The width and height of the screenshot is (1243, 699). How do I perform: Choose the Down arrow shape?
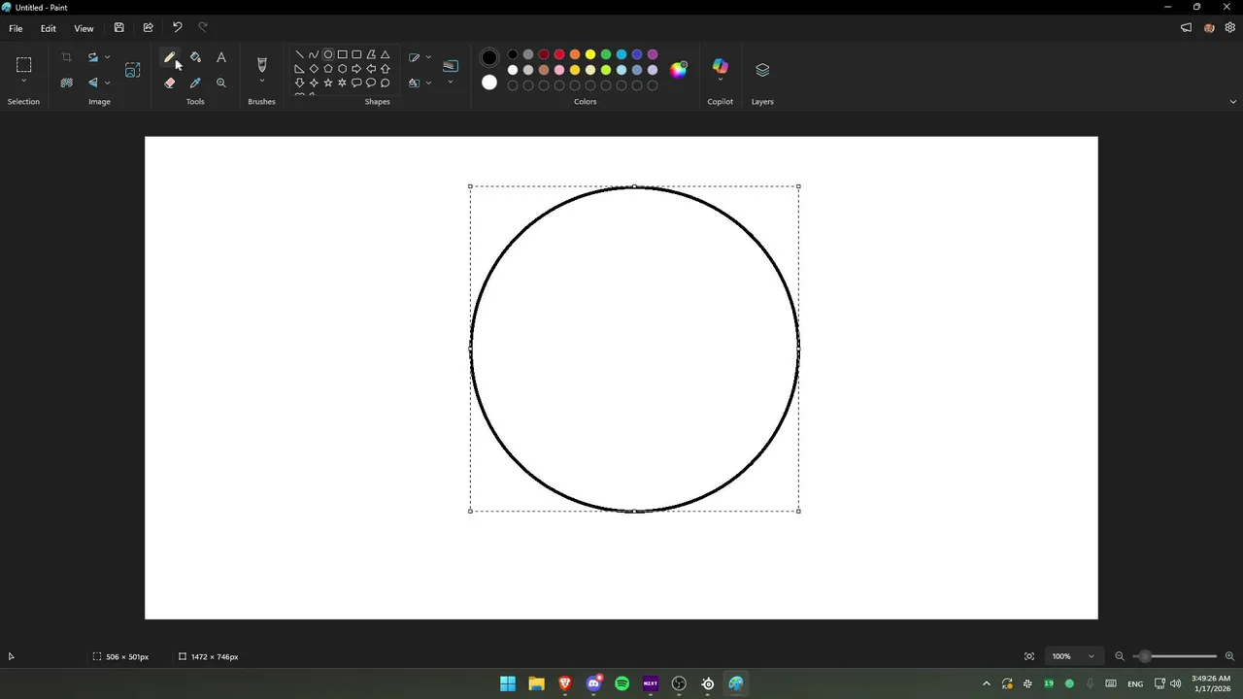coord(299,83)
